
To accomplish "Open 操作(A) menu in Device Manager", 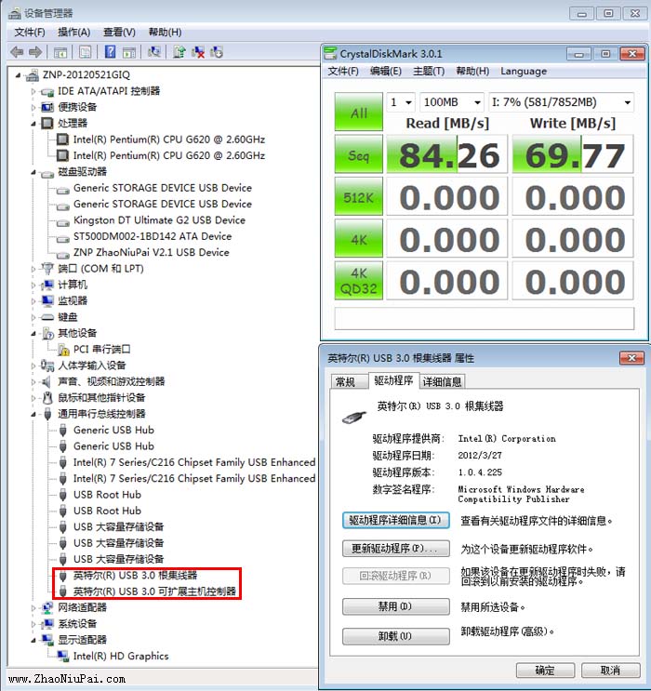I will 73,33.
